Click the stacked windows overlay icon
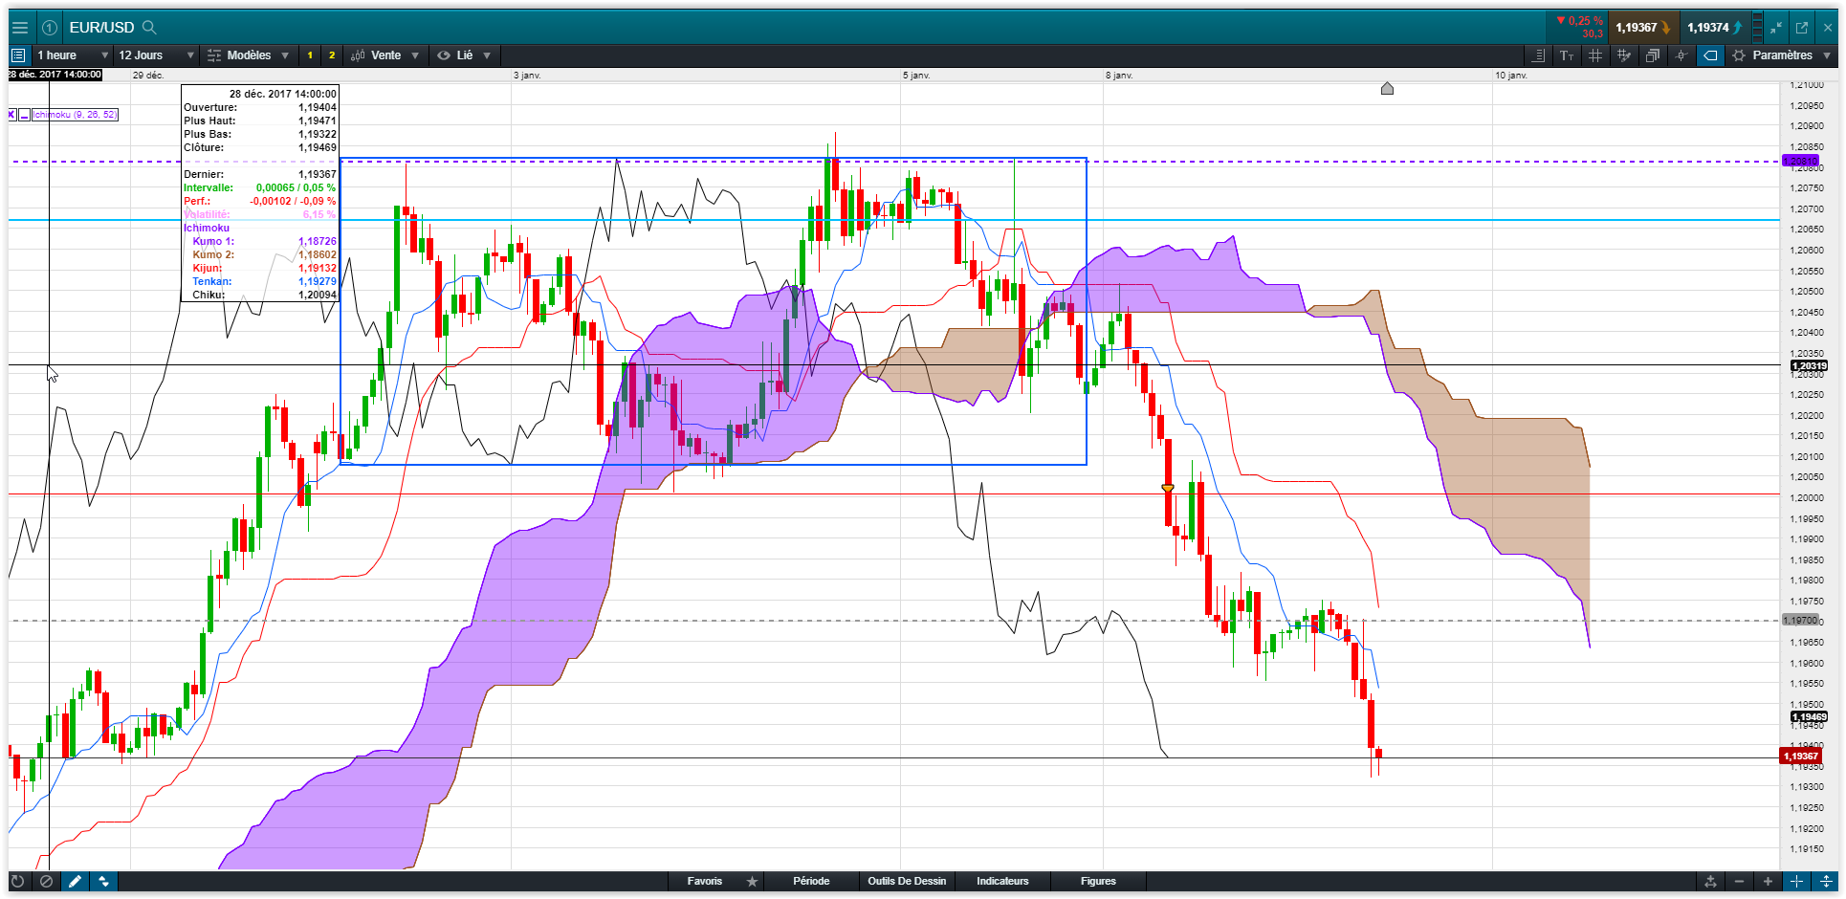The image size is (1846, 899). pos(1653,55)
